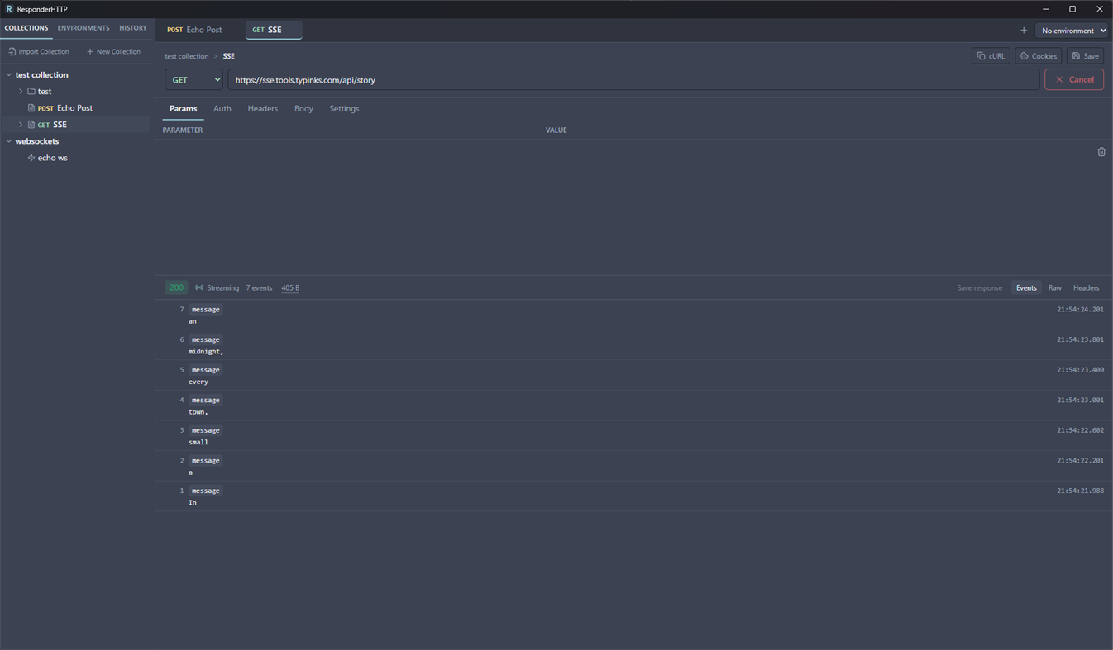Click the test folder icon
Image resolution: width=1113 pixels, height=650 pixels.
coord(31,92)
